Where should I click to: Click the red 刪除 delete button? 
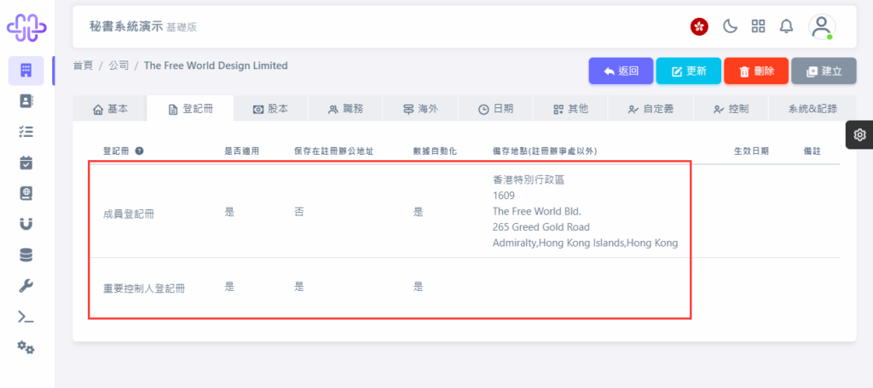[756, 71]
